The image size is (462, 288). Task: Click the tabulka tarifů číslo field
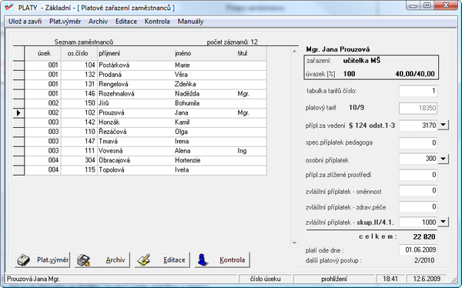pos(418,91)
